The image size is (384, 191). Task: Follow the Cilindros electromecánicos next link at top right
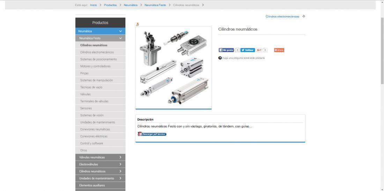point(282,16)
